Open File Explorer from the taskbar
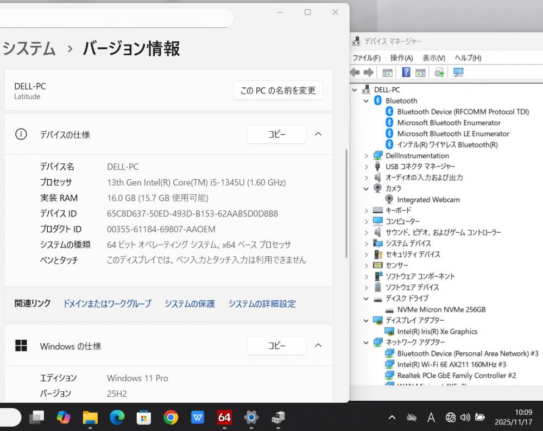543x431 pixels. tap(90, 417)
